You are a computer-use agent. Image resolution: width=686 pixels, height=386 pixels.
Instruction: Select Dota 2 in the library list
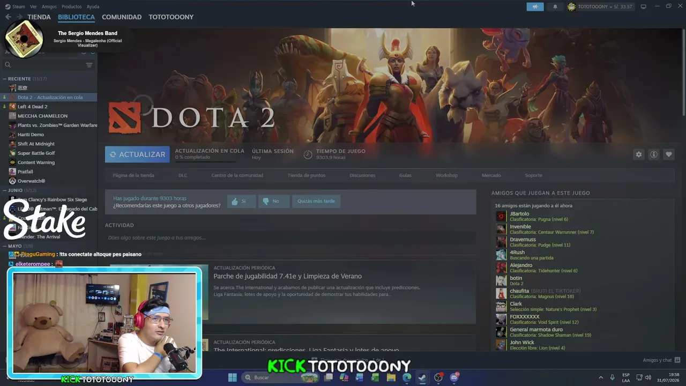(x=50, y=97)
